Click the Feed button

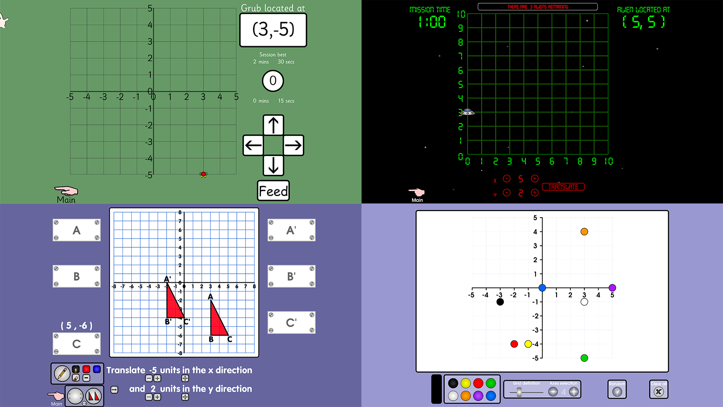click(273, 191)
